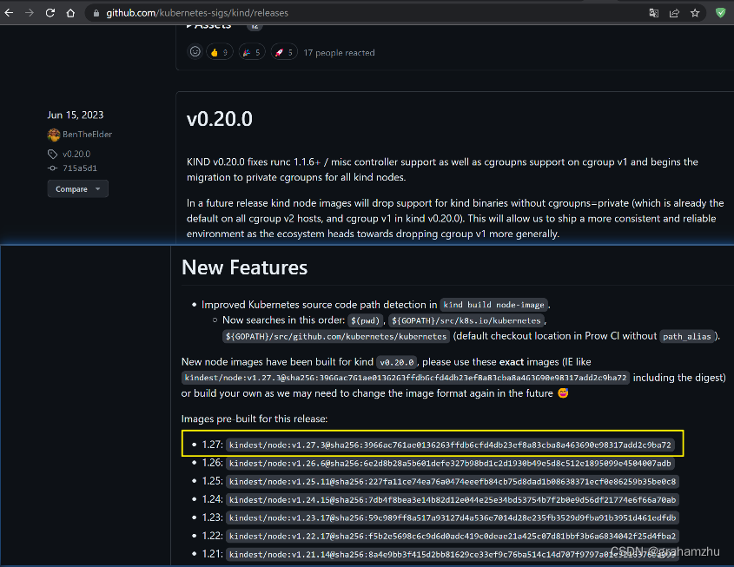The height and width of the screenshot is (567, 734).
Task: Click the Jun 15, 2023 release date
Action: [x=76, y=115]
